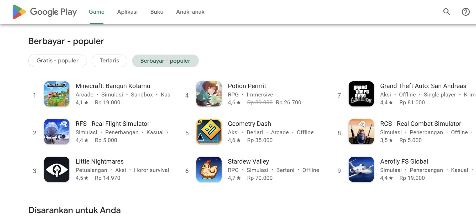476x221 pixels.
Task: Open the Little Nightmares eye icon
Action: [57, 169]
